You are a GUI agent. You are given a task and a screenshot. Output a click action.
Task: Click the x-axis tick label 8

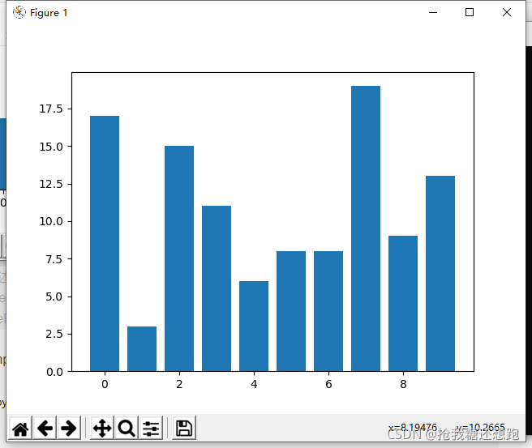click(403, 384)
